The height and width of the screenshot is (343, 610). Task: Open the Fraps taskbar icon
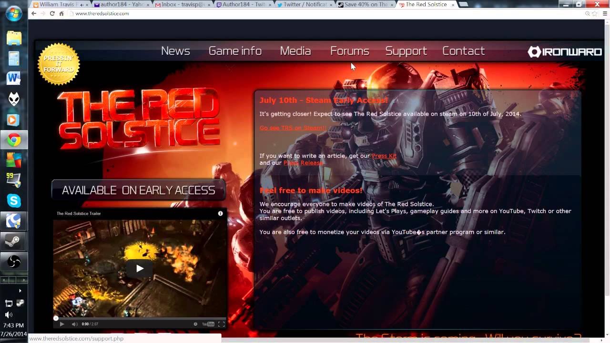pos(14,181)
